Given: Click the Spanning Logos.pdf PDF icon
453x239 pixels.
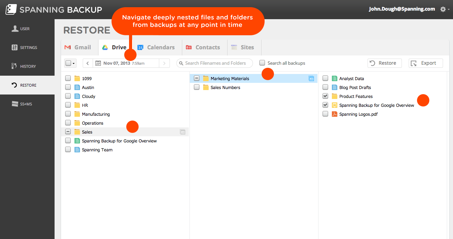Looking at the screenshot, I should tap(335, 114).
